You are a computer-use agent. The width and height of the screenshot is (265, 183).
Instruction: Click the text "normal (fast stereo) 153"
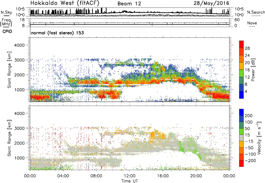[x=57, y=33]
